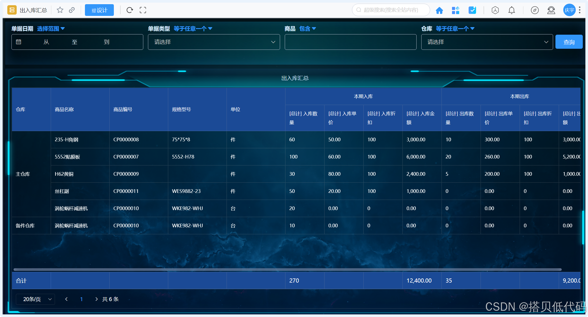Click the 设计 design button
588x317 pixels.
(x=99, y=10)
